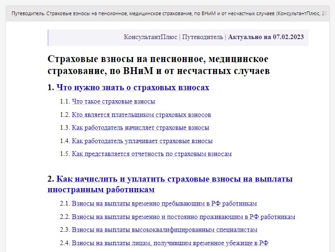Open 'Как представляется отчетность по страховым взносам'
This screenshot has height=252, width=335.
point(152,154)
